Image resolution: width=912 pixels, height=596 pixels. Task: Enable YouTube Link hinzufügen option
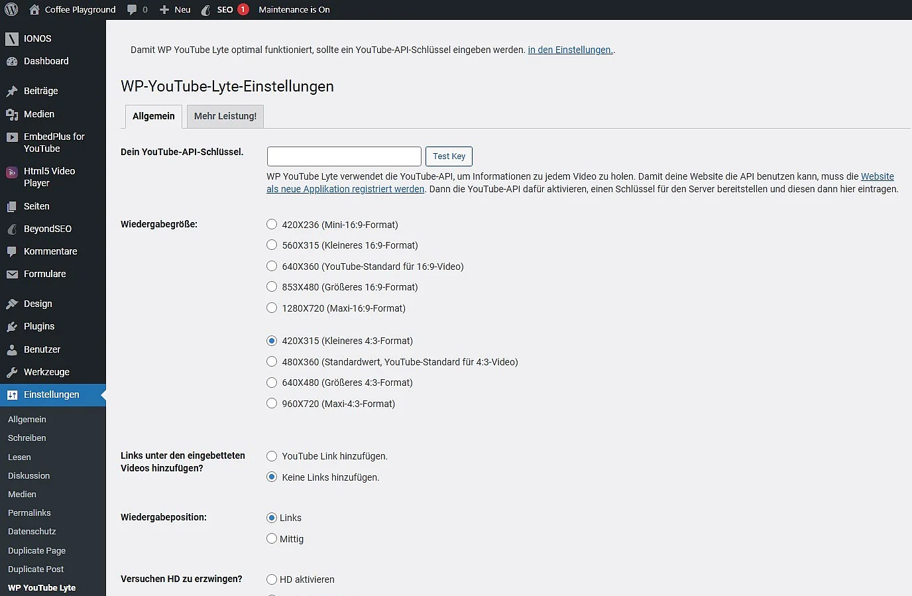click(272, 455)
